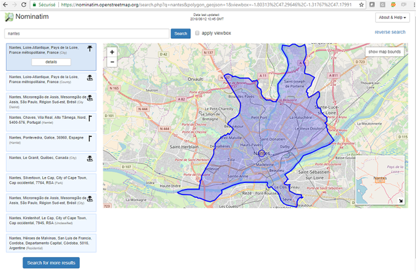The image size is (416, 272).
Task: Click the details button for Nantes, France
Action: pos(51,62)
